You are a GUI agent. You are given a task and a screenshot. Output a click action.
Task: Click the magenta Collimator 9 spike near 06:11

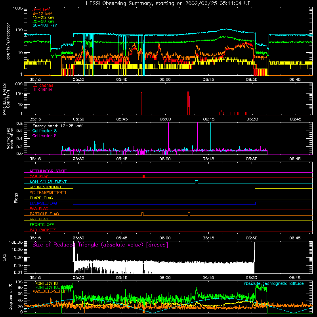(197, 138)
